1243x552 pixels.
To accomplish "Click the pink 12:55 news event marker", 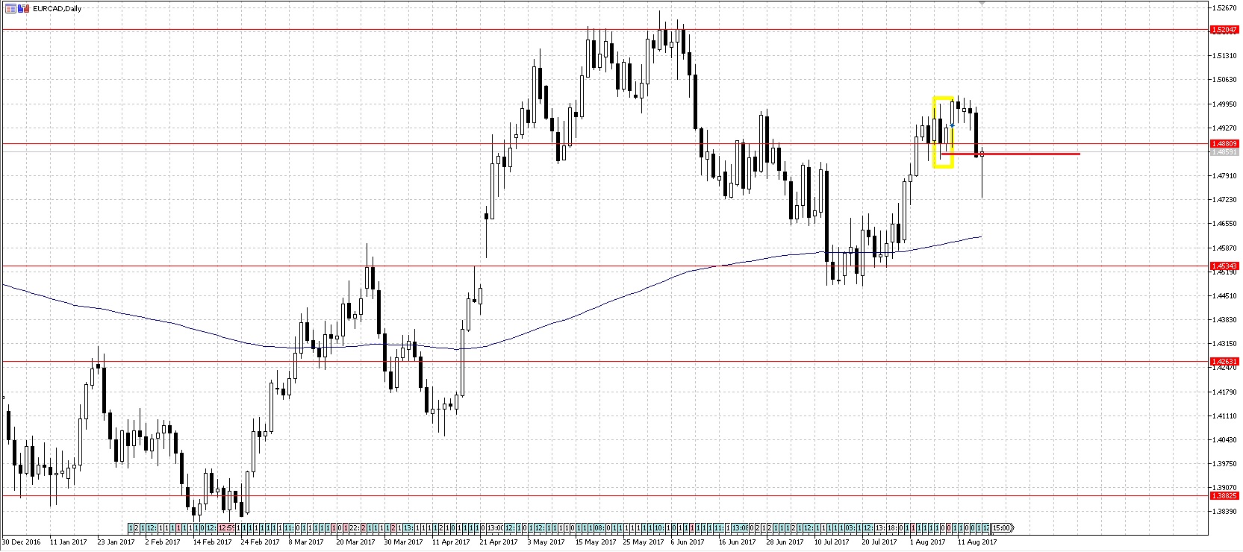I will coord(226,528).
